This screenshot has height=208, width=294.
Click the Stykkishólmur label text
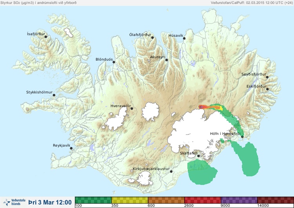pyautogui.click(x=39, y=92)
